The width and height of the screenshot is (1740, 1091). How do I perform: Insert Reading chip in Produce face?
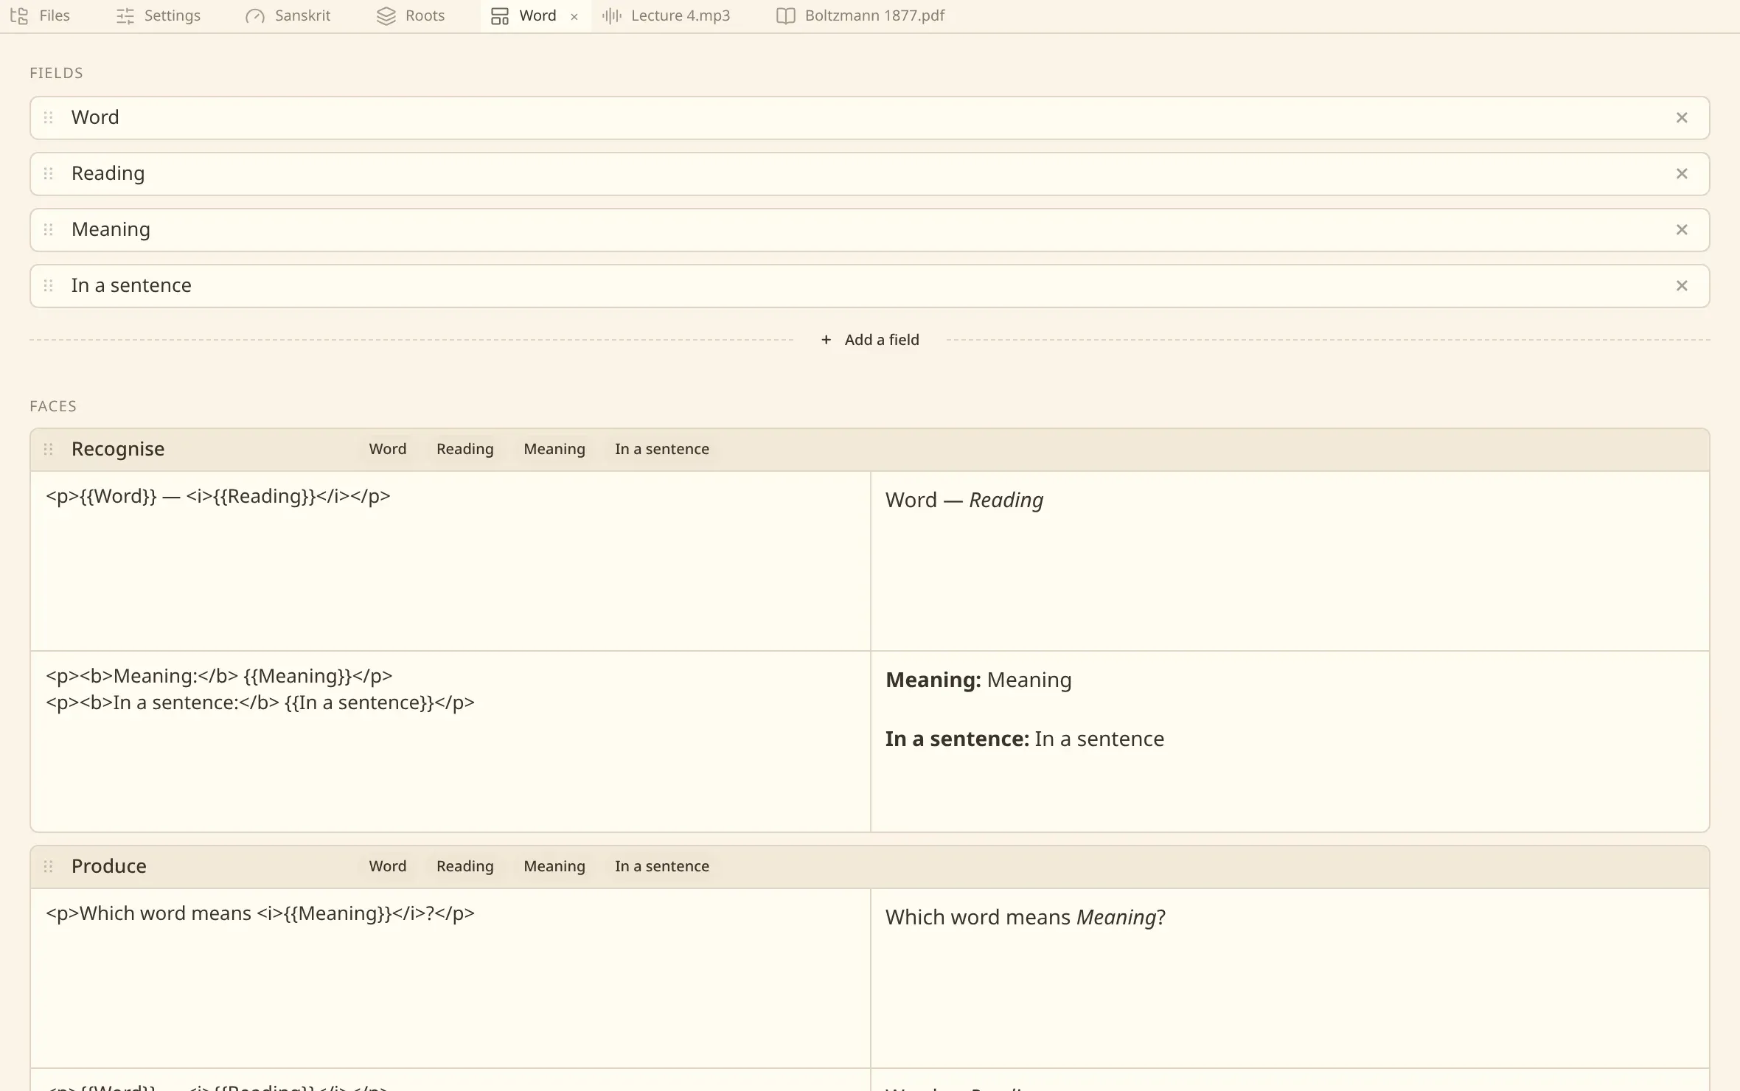[465, 867]
